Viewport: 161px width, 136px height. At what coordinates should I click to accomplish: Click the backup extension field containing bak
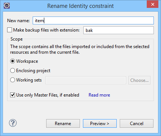tap(119, 30)
